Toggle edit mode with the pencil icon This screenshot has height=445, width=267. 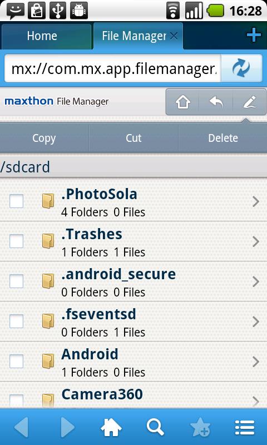(x=249, y=102)
